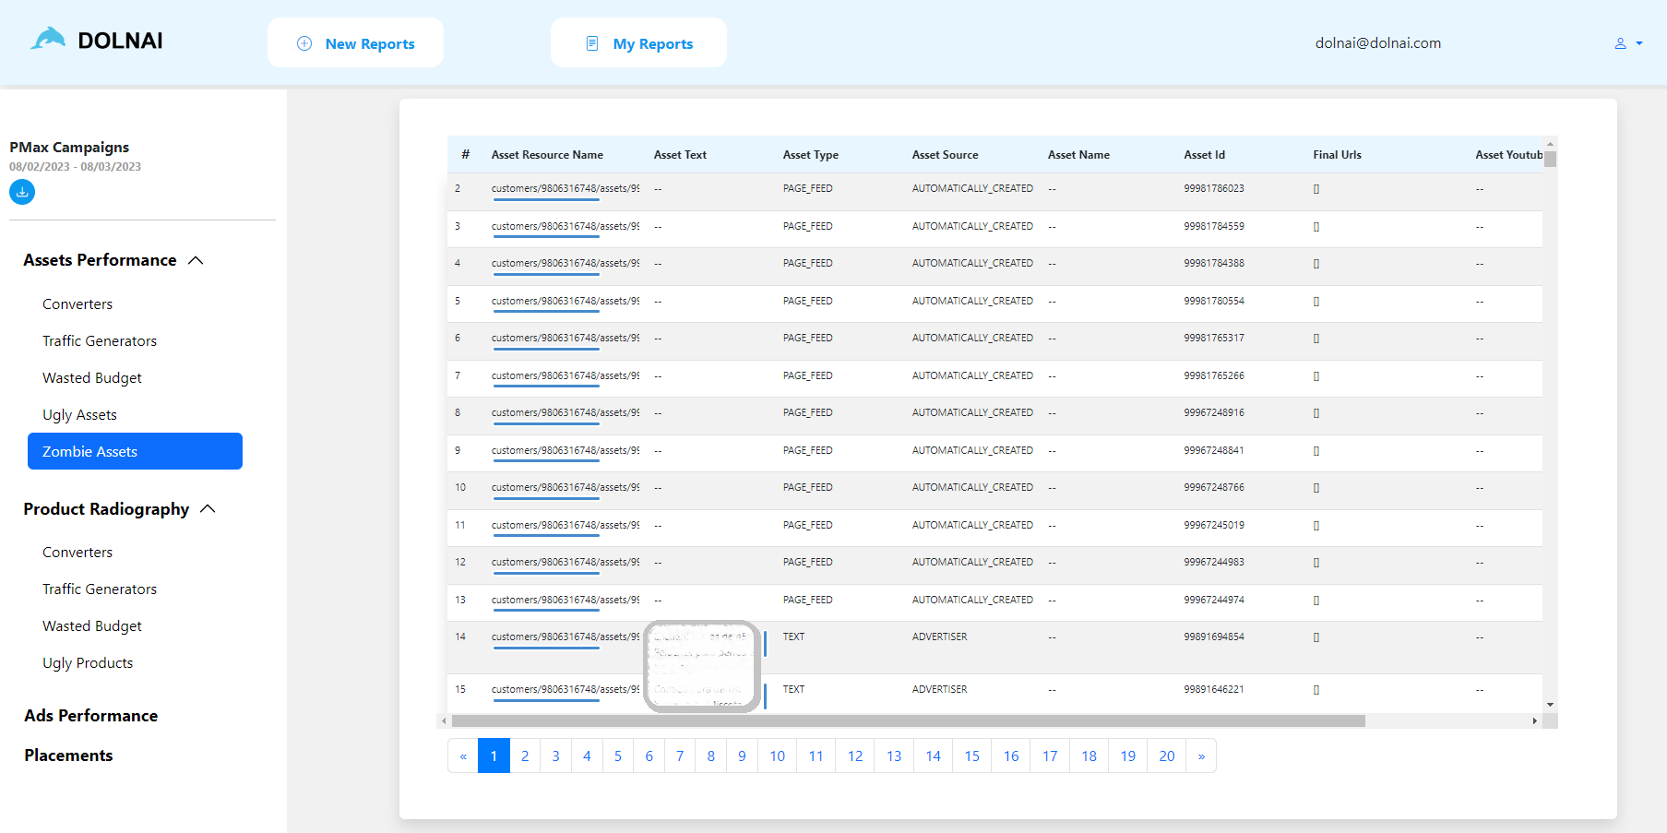Click the document icon beside My Reports
The height and width of the screenshot is (833, 1667).
tap(592, 42)
